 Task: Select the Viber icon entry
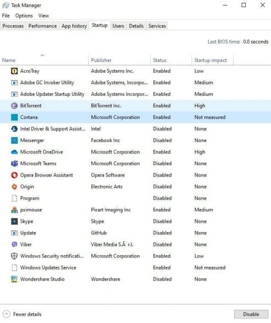coord(14,244)
